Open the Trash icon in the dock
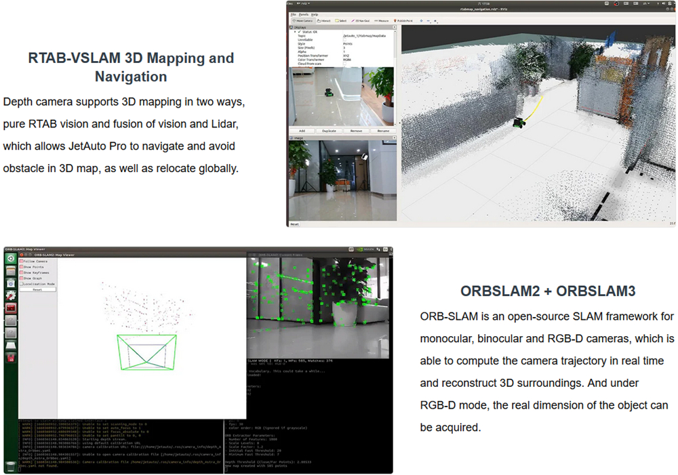678x475 pixels. [11, 466]
